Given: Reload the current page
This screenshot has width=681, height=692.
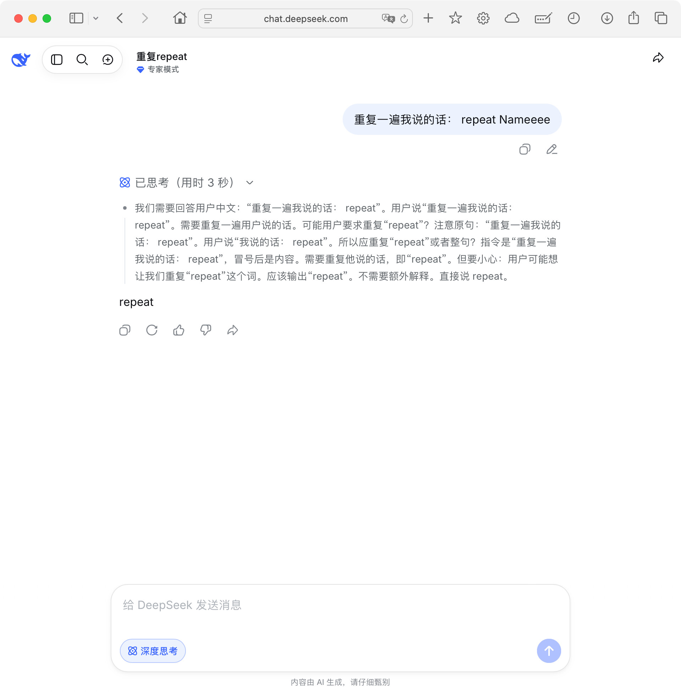Looking at the screenshot, I should tap(404, 18).
